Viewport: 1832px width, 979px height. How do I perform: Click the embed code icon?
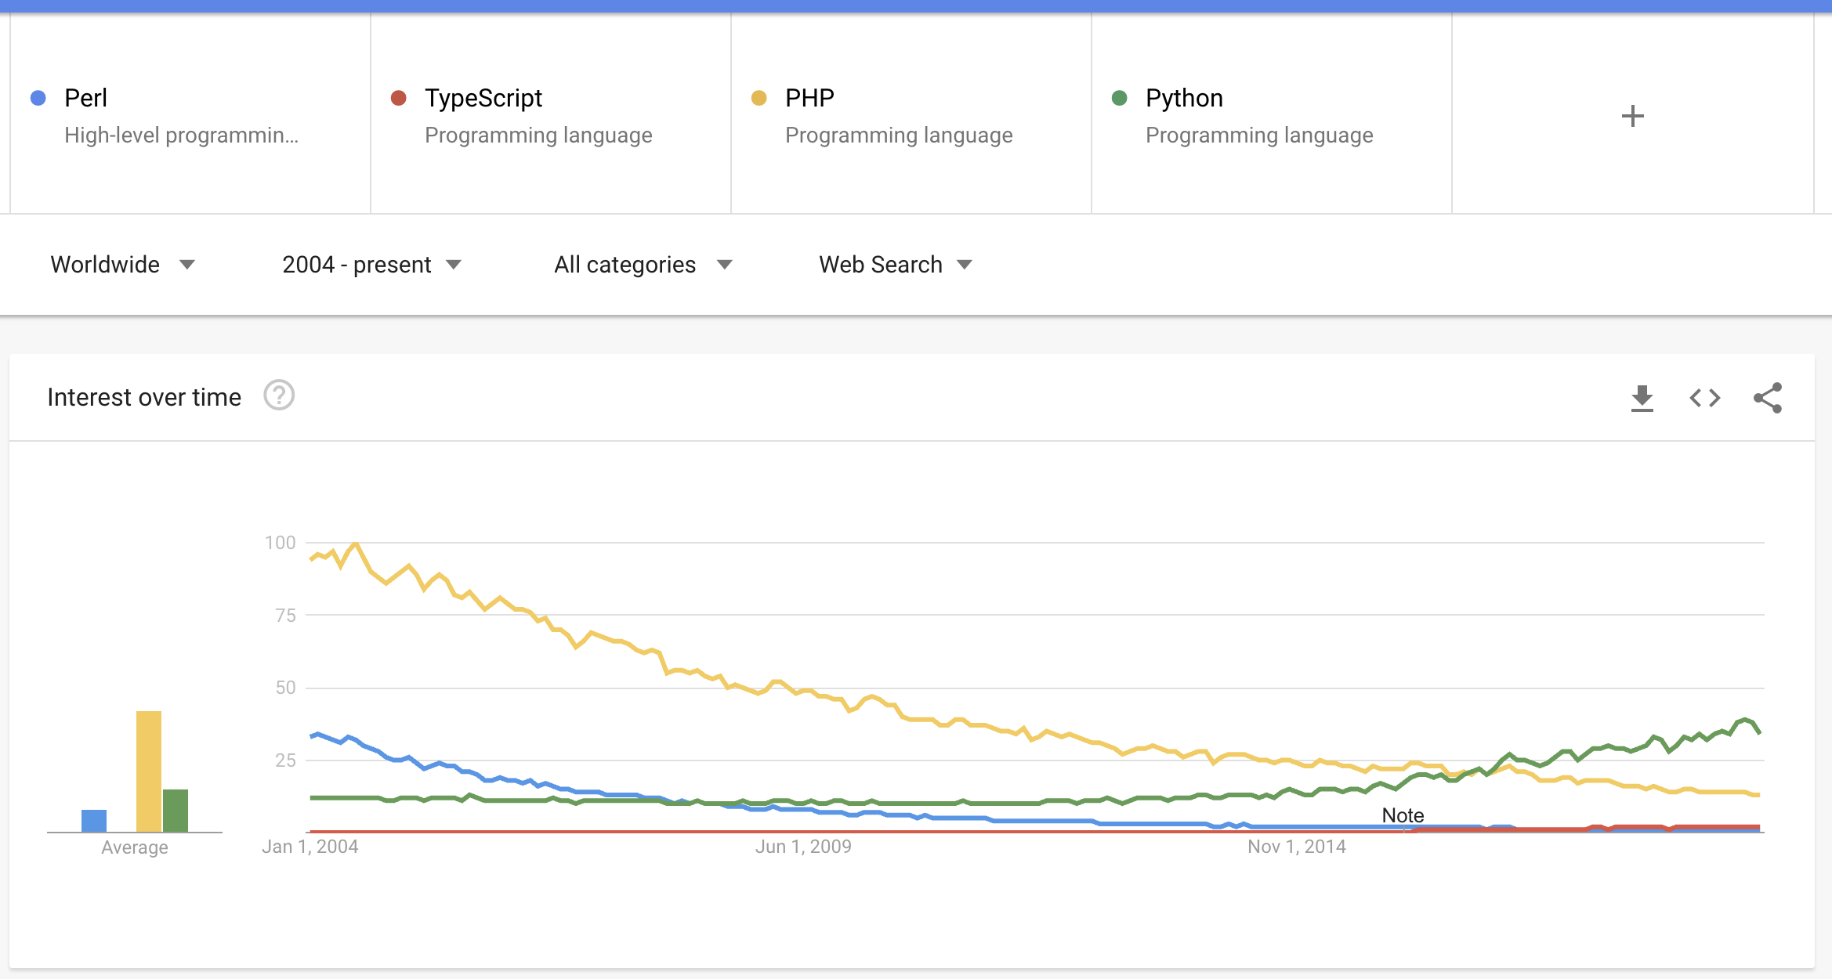(x=1704, y=398)
